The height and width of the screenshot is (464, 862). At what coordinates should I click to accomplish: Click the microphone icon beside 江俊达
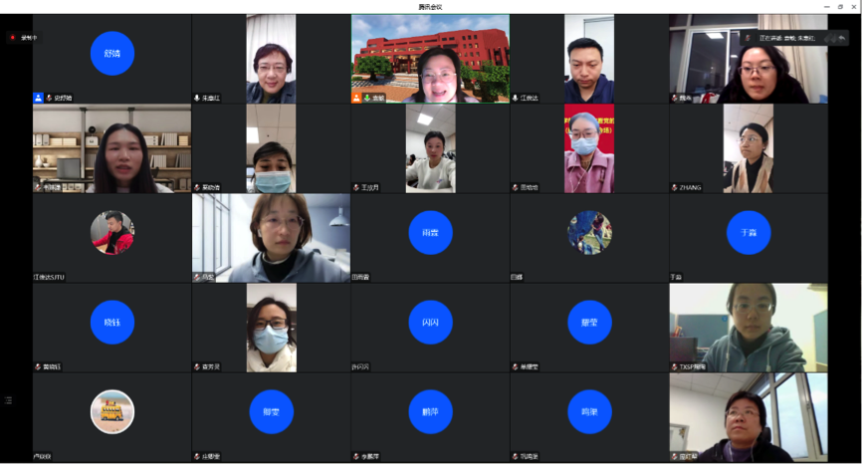pos(516,99)
